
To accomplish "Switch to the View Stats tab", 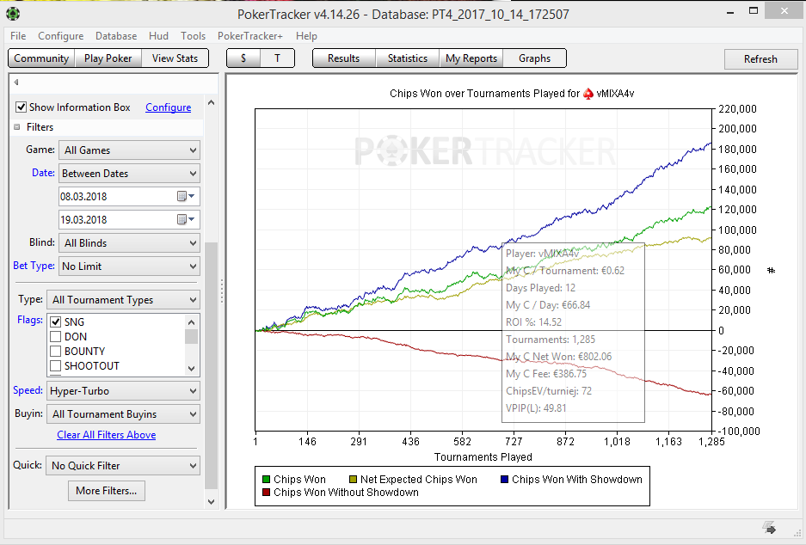I will [x=175, y=58].
